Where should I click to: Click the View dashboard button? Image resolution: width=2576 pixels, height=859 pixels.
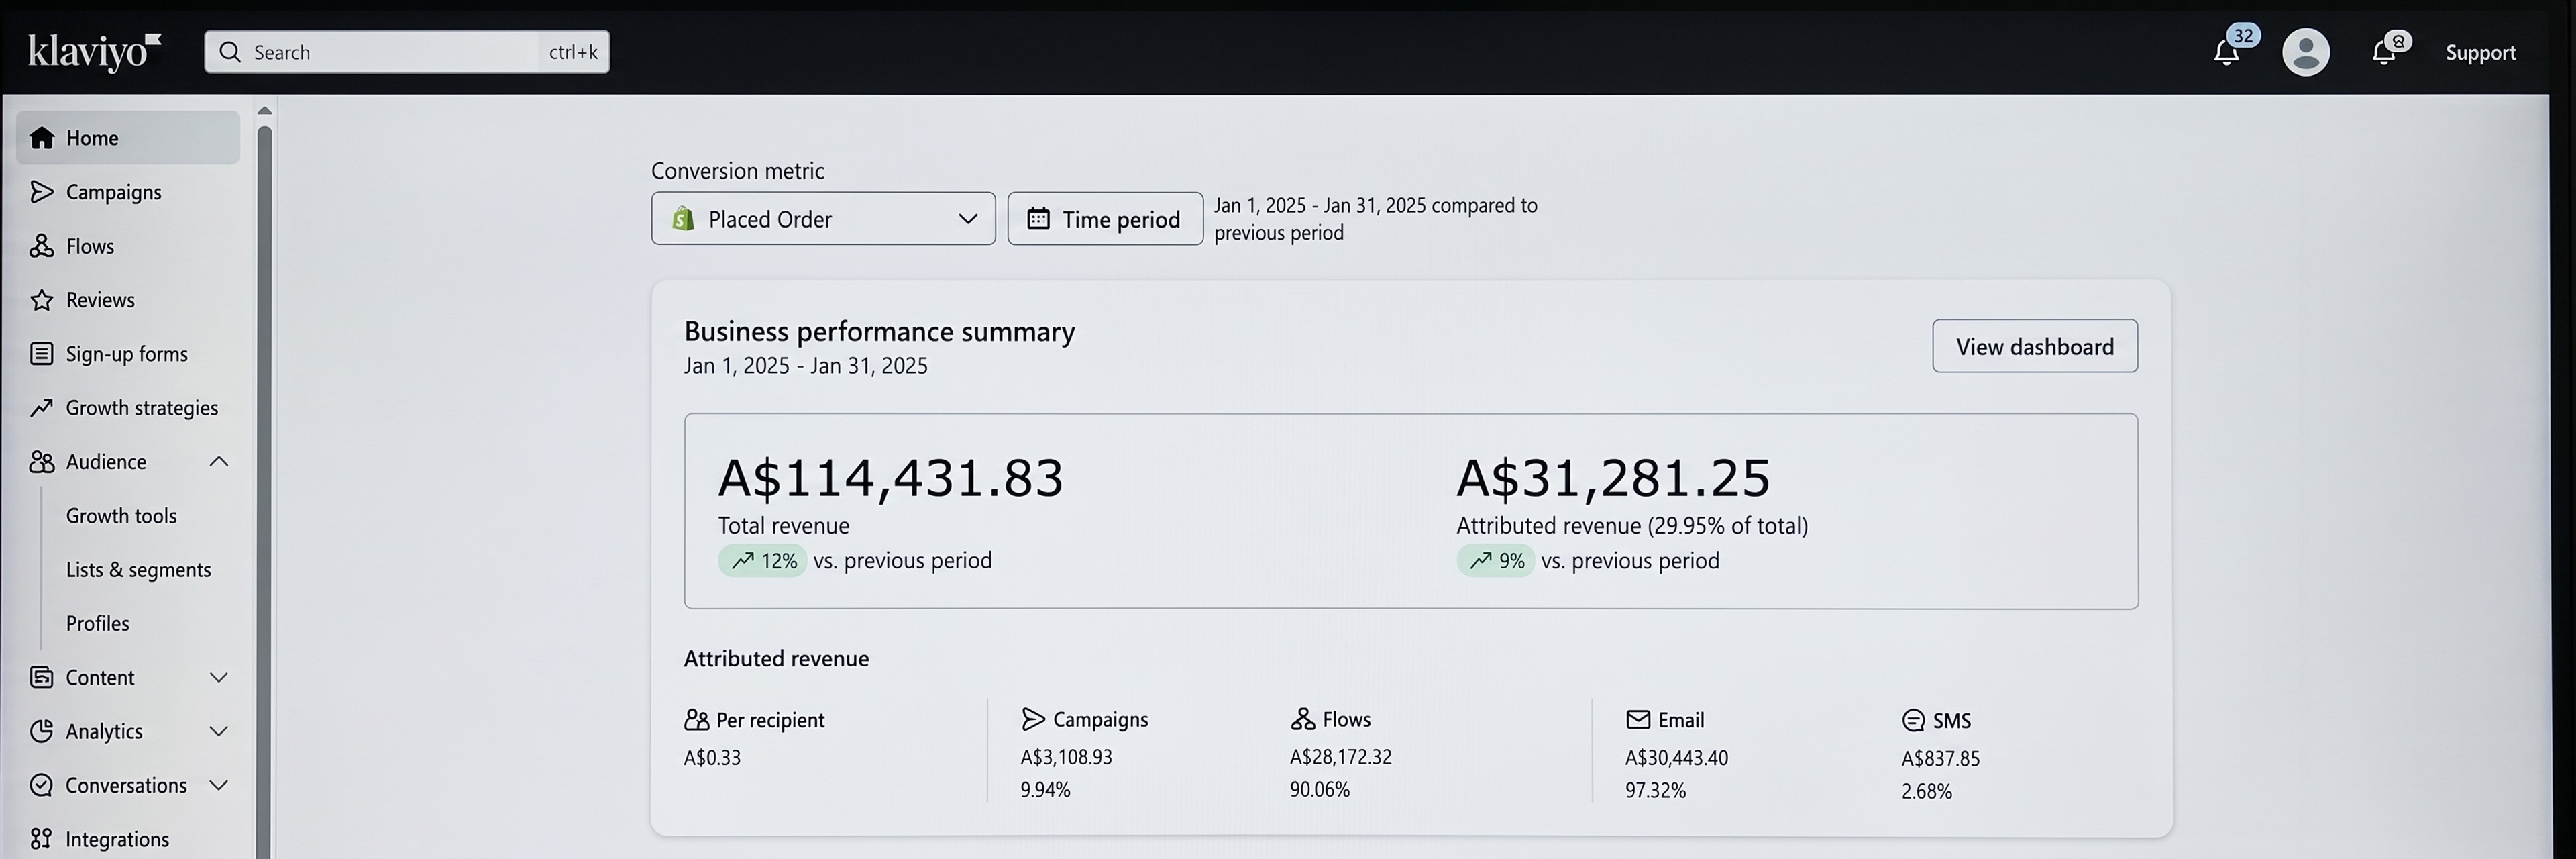[x=2035, y=347]
